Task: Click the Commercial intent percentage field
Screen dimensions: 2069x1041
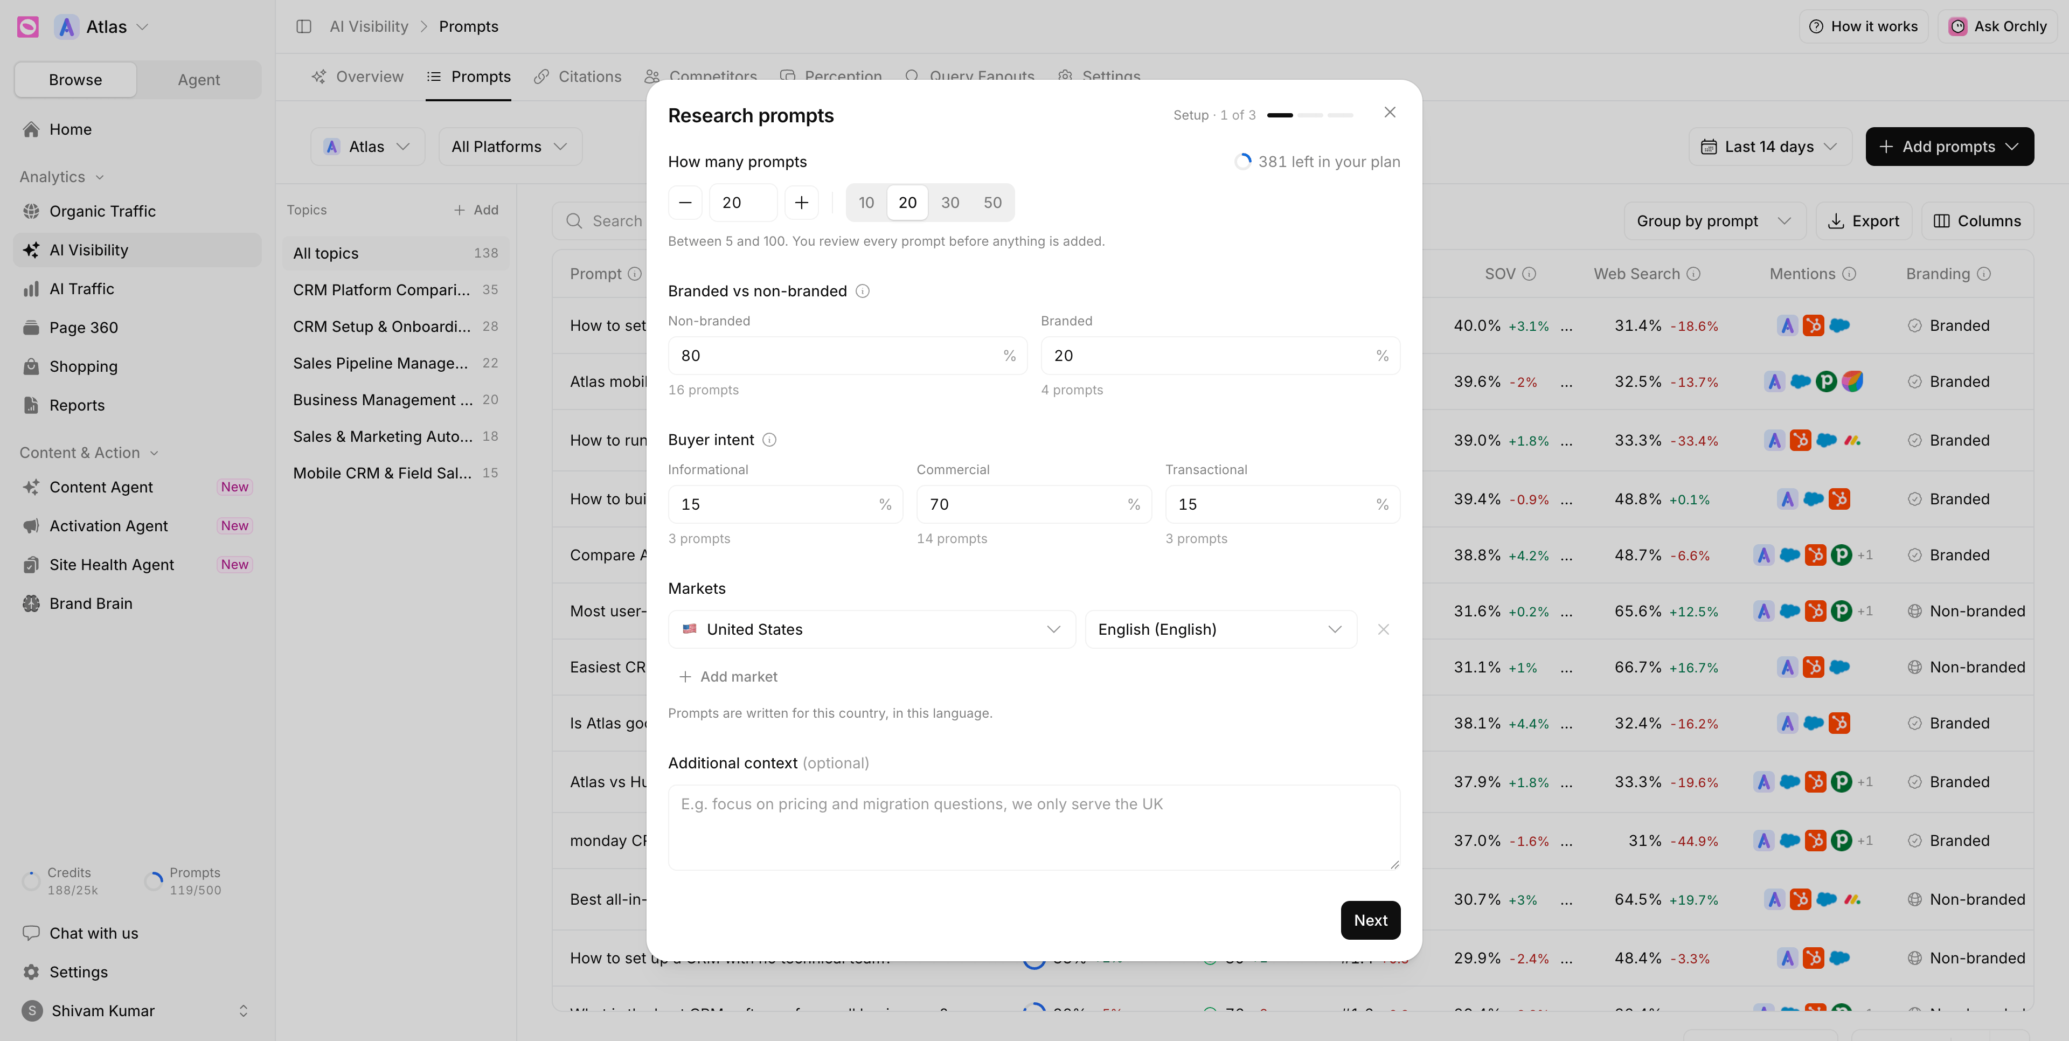Action: [x=1034, y=504]
